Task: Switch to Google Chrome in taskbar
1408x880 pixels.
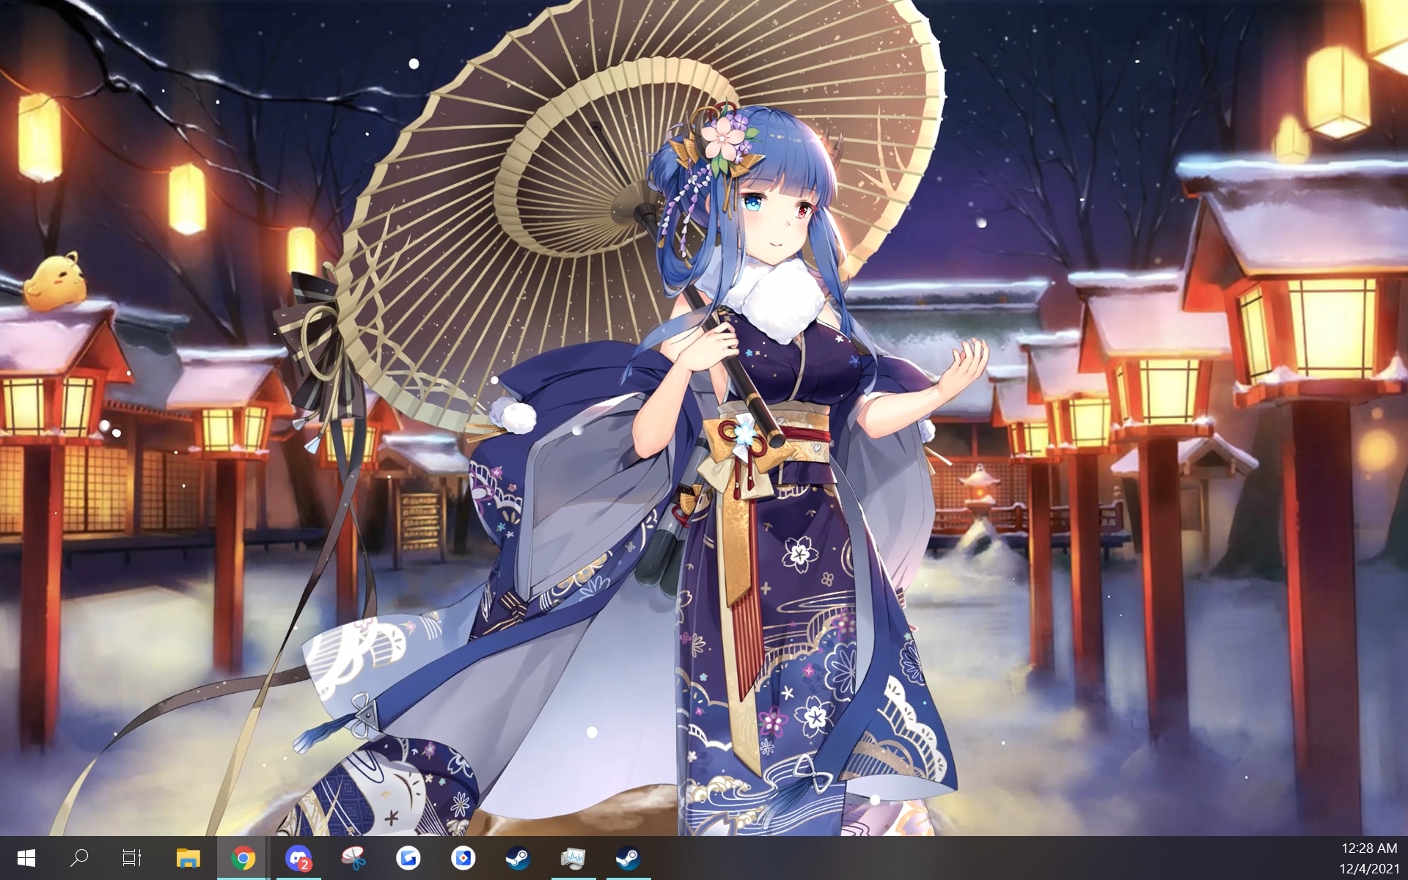Action: coord(243,857)
